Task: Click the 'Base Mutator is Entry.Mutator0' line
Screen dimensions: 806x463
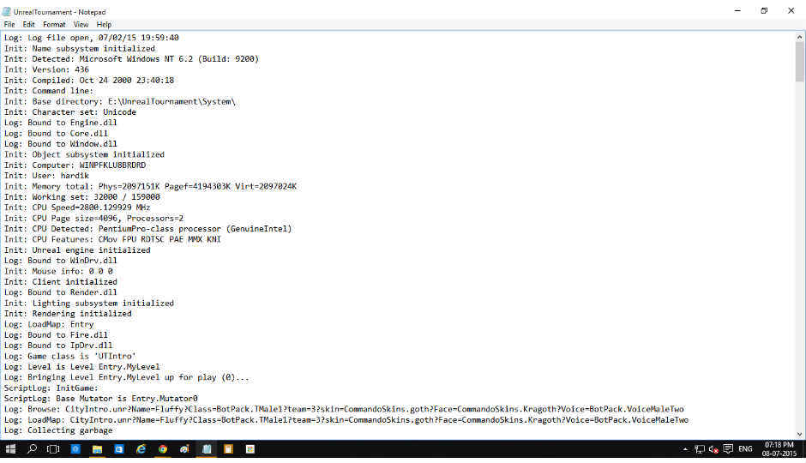Action: pos(101,398)
